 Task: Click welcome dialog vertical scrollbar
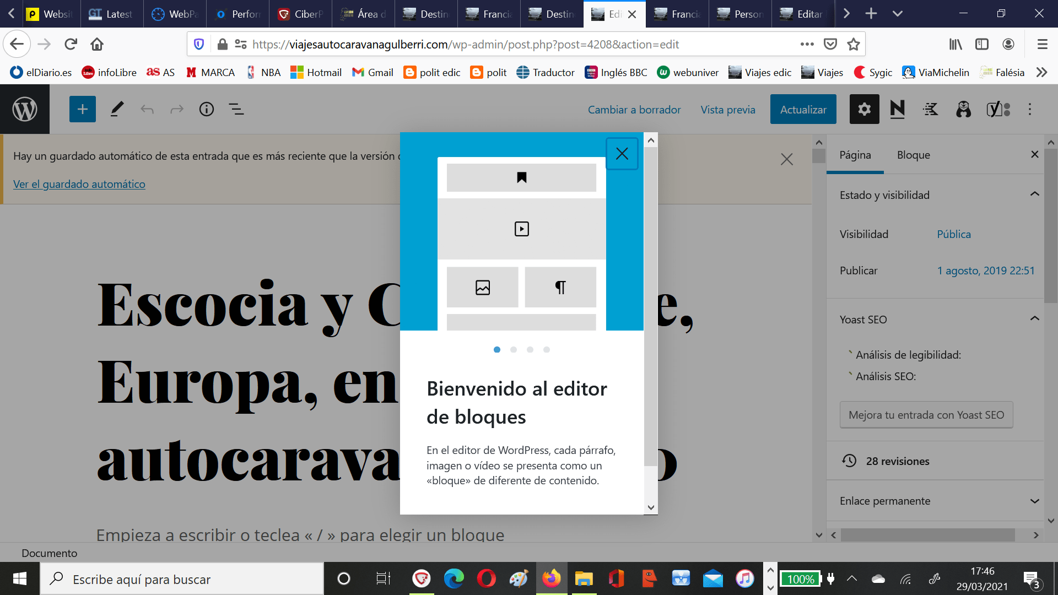click(651, 306)
